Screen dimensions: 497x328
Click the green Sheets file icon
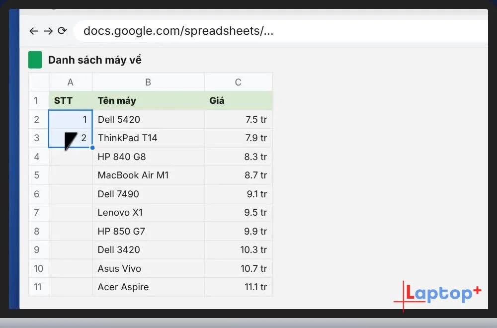click(x=35, y=60)
